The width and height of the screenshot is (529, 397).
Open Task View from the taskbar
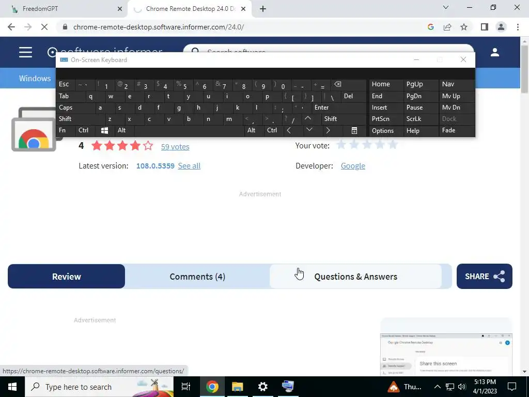pos(186,387)
